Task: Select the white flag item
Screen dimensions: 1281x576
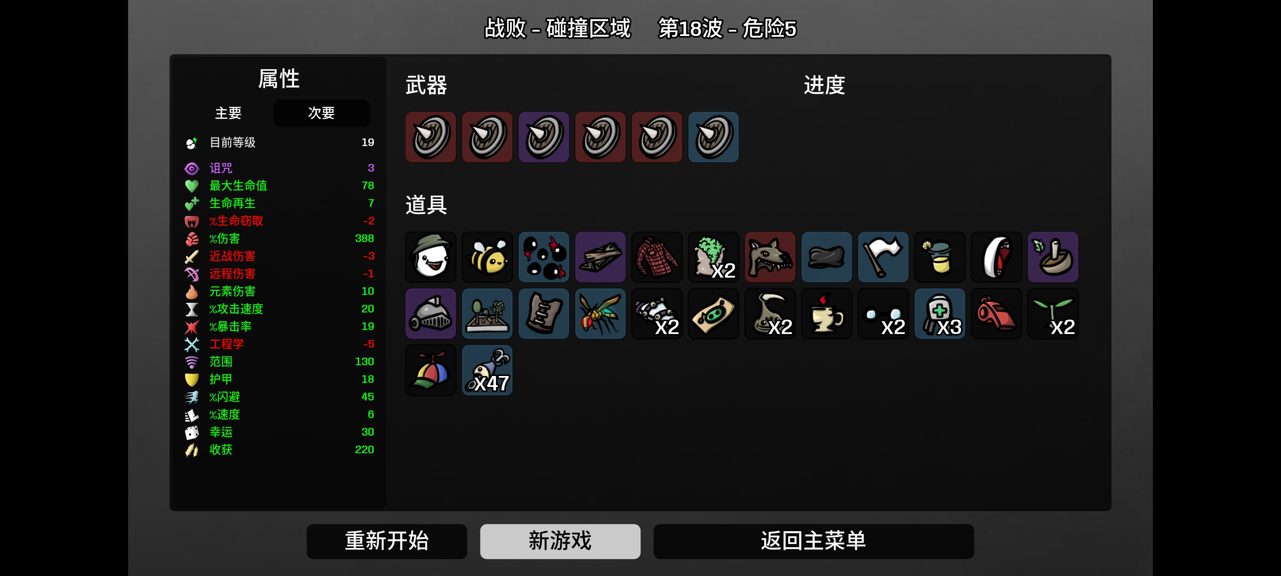Action: coord(883,257)
